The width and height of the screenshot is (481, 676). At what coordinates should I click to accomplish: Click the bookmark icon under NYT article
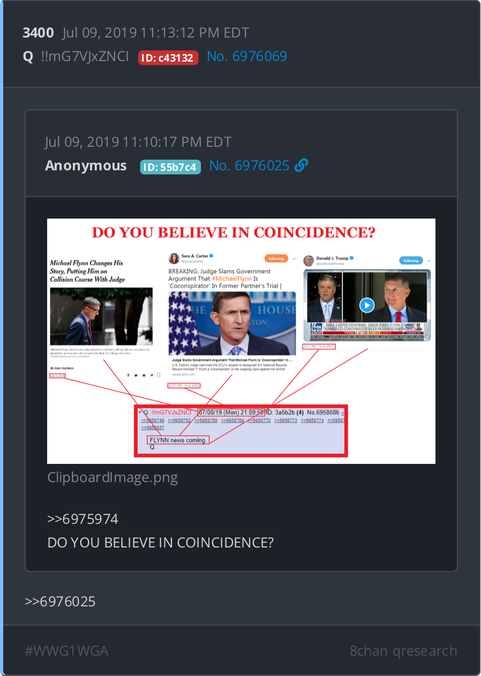(159, 375)
